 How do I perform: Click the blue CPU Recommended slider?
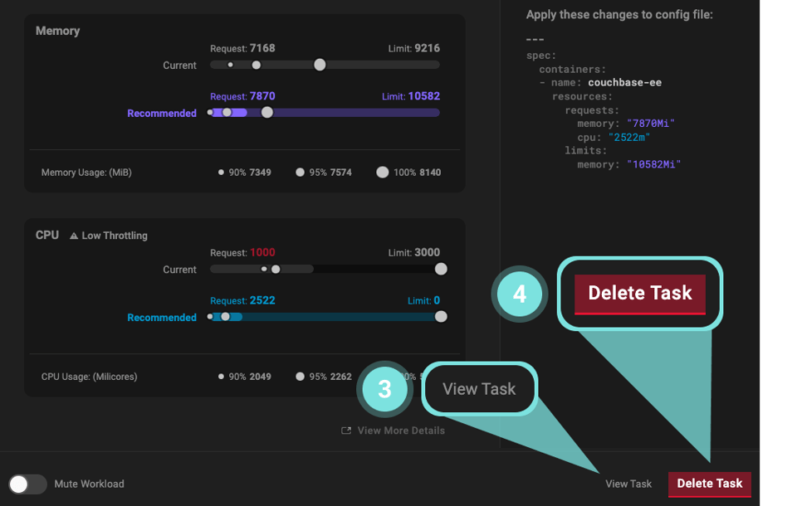[x=327, y=317]
